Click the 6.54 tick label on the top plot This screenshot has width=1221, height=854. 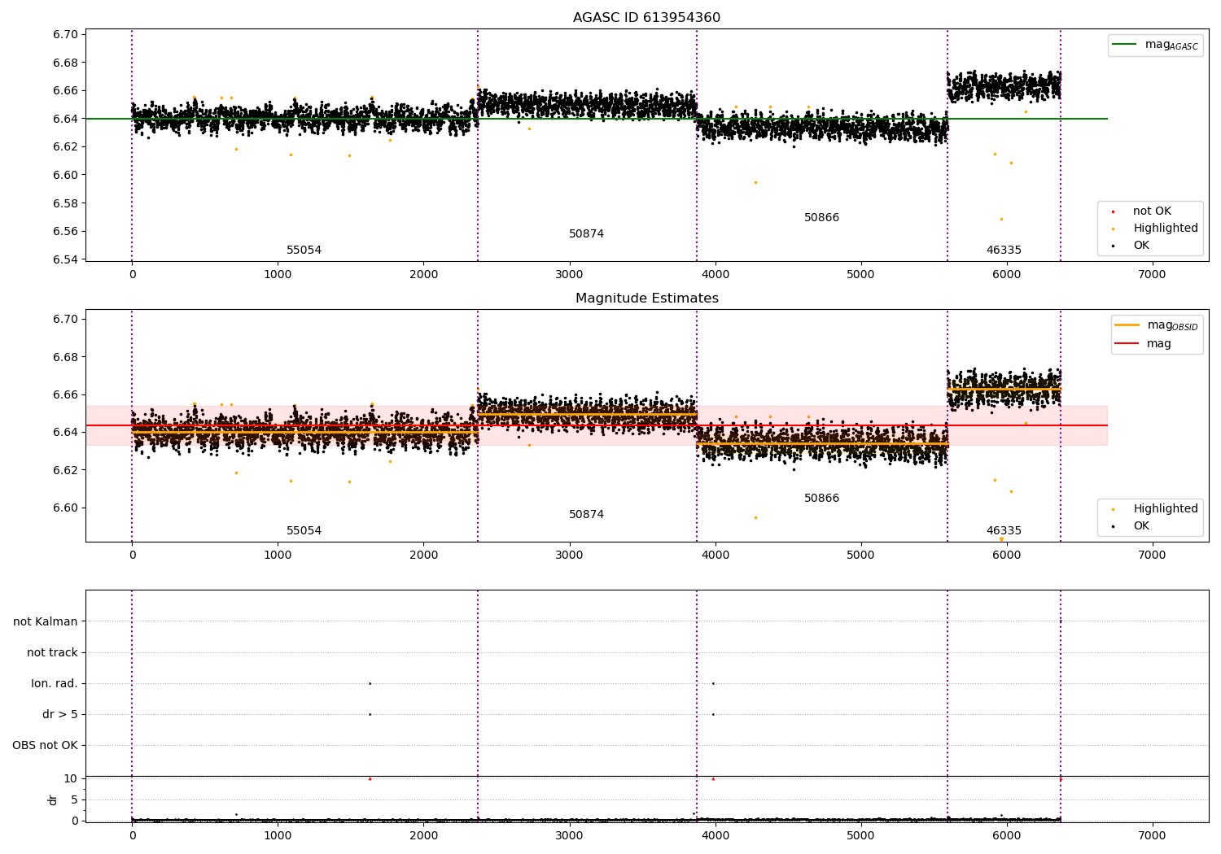click(67, 260)
